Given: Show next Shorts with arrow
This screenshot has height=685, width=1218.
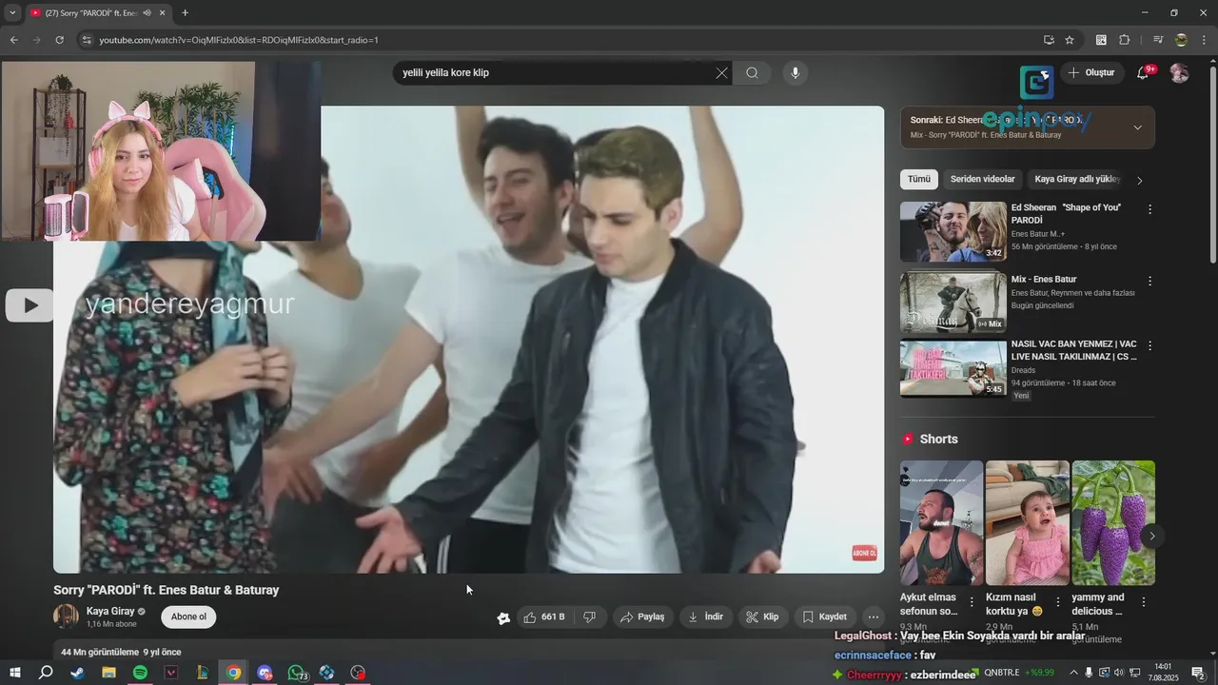Looking at the screenshot, I should (1151, 536).
